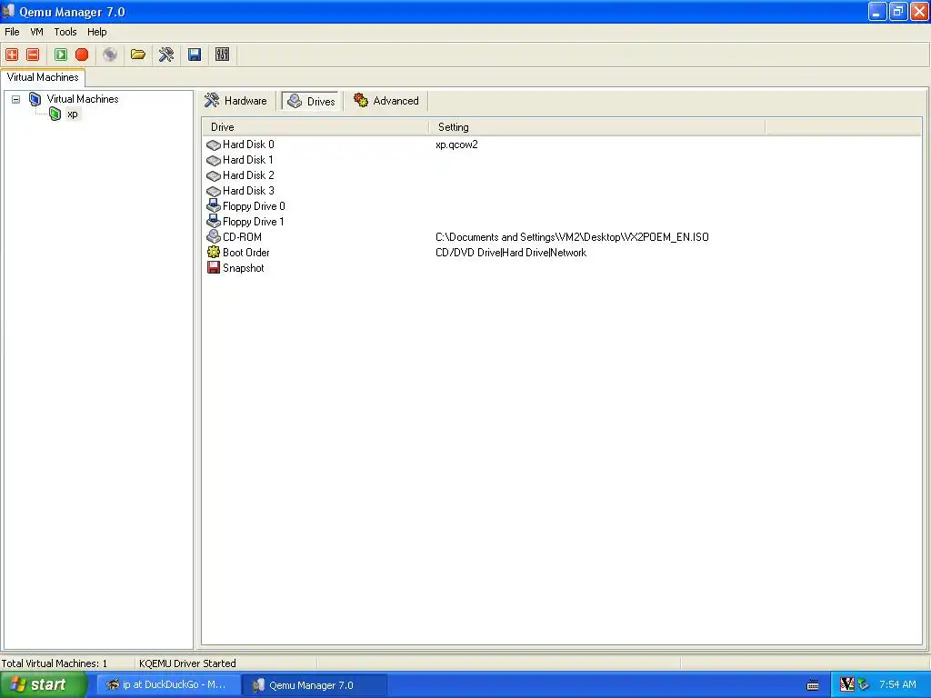Click the Floppy Drive 0 icon

pos(213,206)
